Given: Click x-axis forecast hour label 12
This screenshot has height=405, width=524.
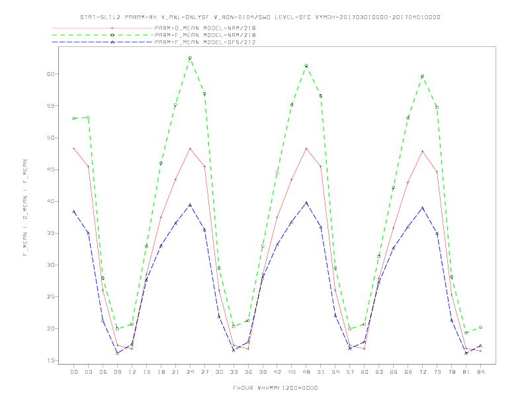Looking at the screenshot, I should (132, 372).
